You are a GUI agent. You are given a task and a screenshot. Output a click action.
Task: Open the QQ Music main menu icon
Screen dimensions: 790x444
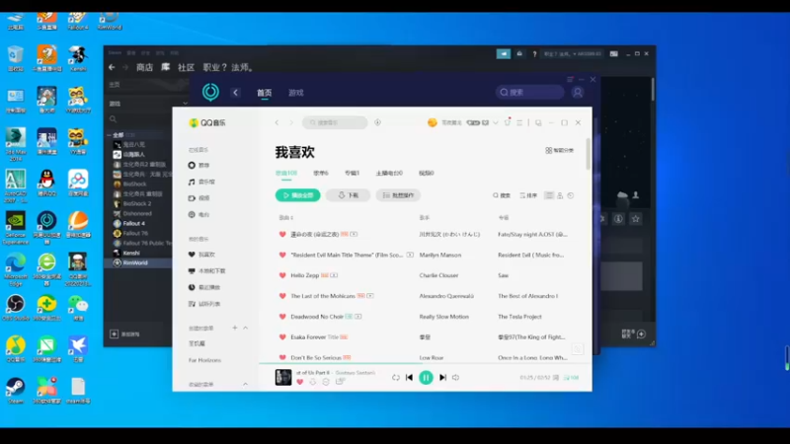pyautogui.click(x=519, y=122)
